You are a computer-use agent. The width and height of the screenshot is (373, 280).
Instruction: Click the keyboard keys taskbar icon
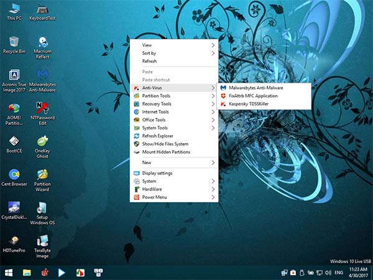coord(98,273)
